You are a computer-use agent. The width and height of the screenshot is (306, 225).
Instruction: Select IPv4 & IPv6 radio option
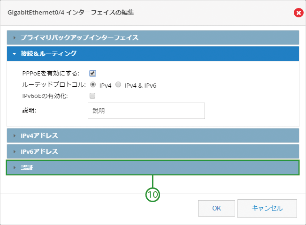[118, 85]
